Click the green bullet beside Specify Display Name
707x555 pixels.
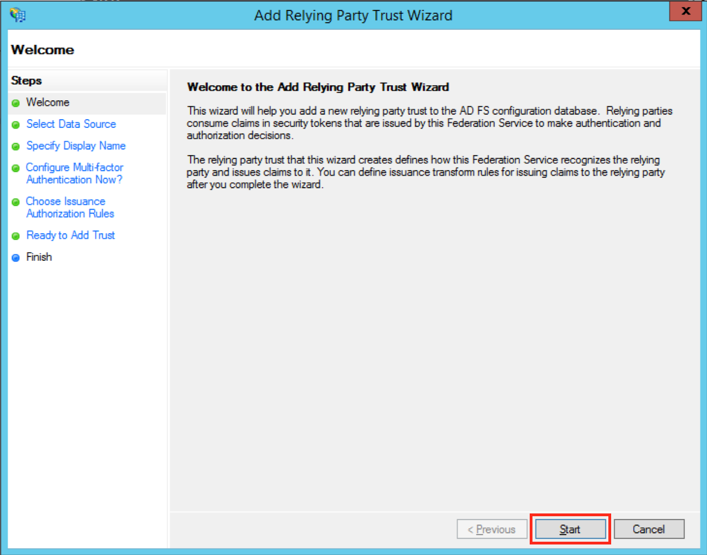click(16, 147)
